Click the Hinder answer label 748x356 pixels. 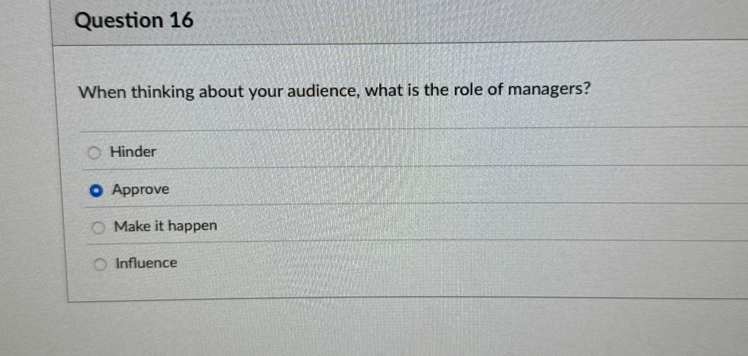point(133,152)
